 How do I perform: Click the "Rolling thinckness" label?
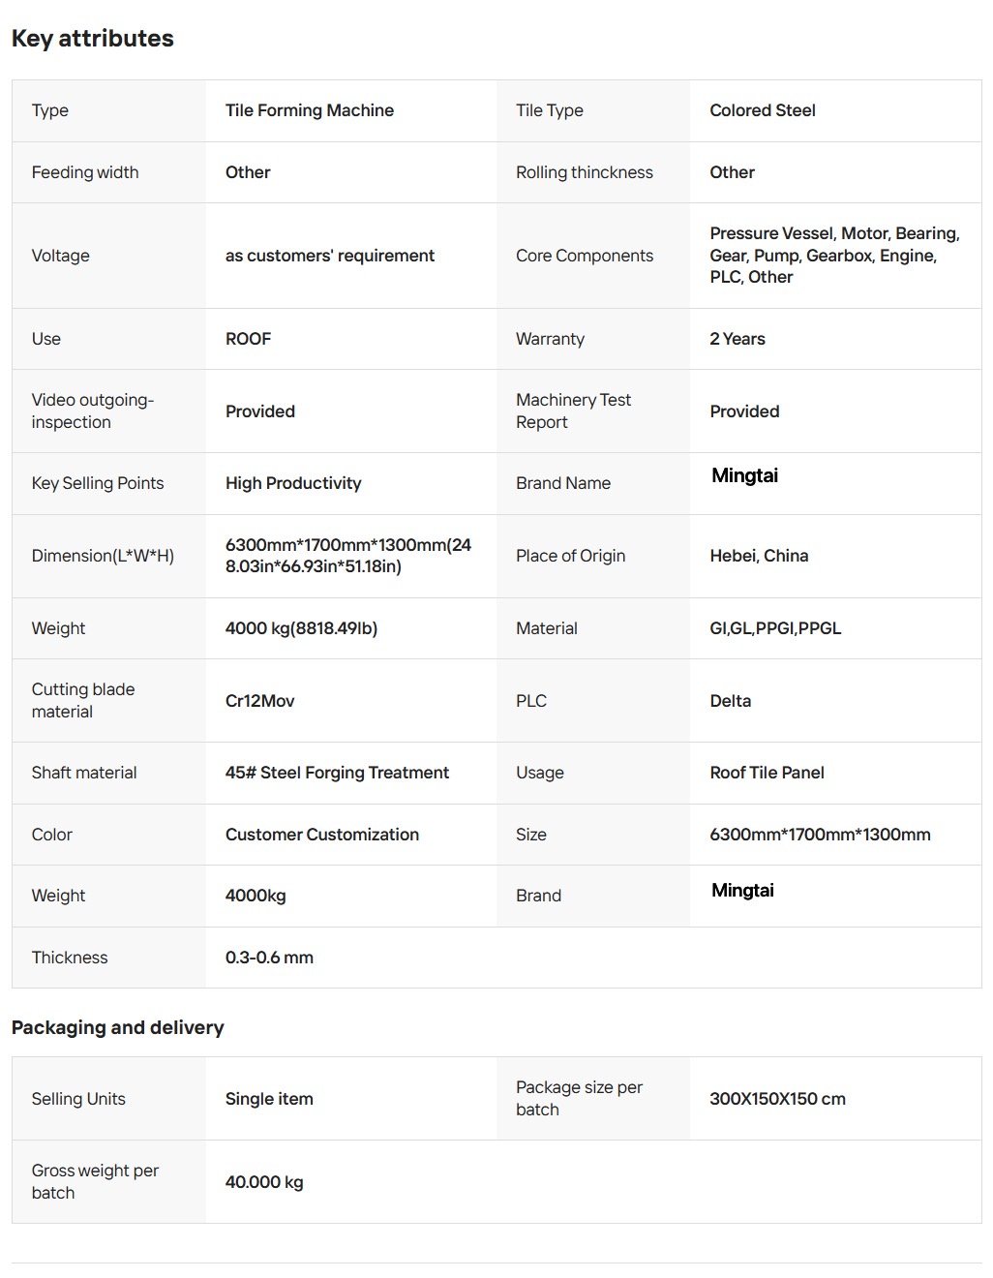click(x=585, y=172)
